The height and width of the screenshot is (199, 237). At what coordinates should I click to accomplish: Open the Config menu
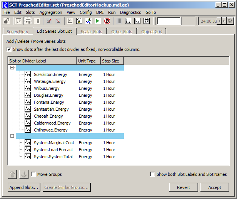coord(86,12)
